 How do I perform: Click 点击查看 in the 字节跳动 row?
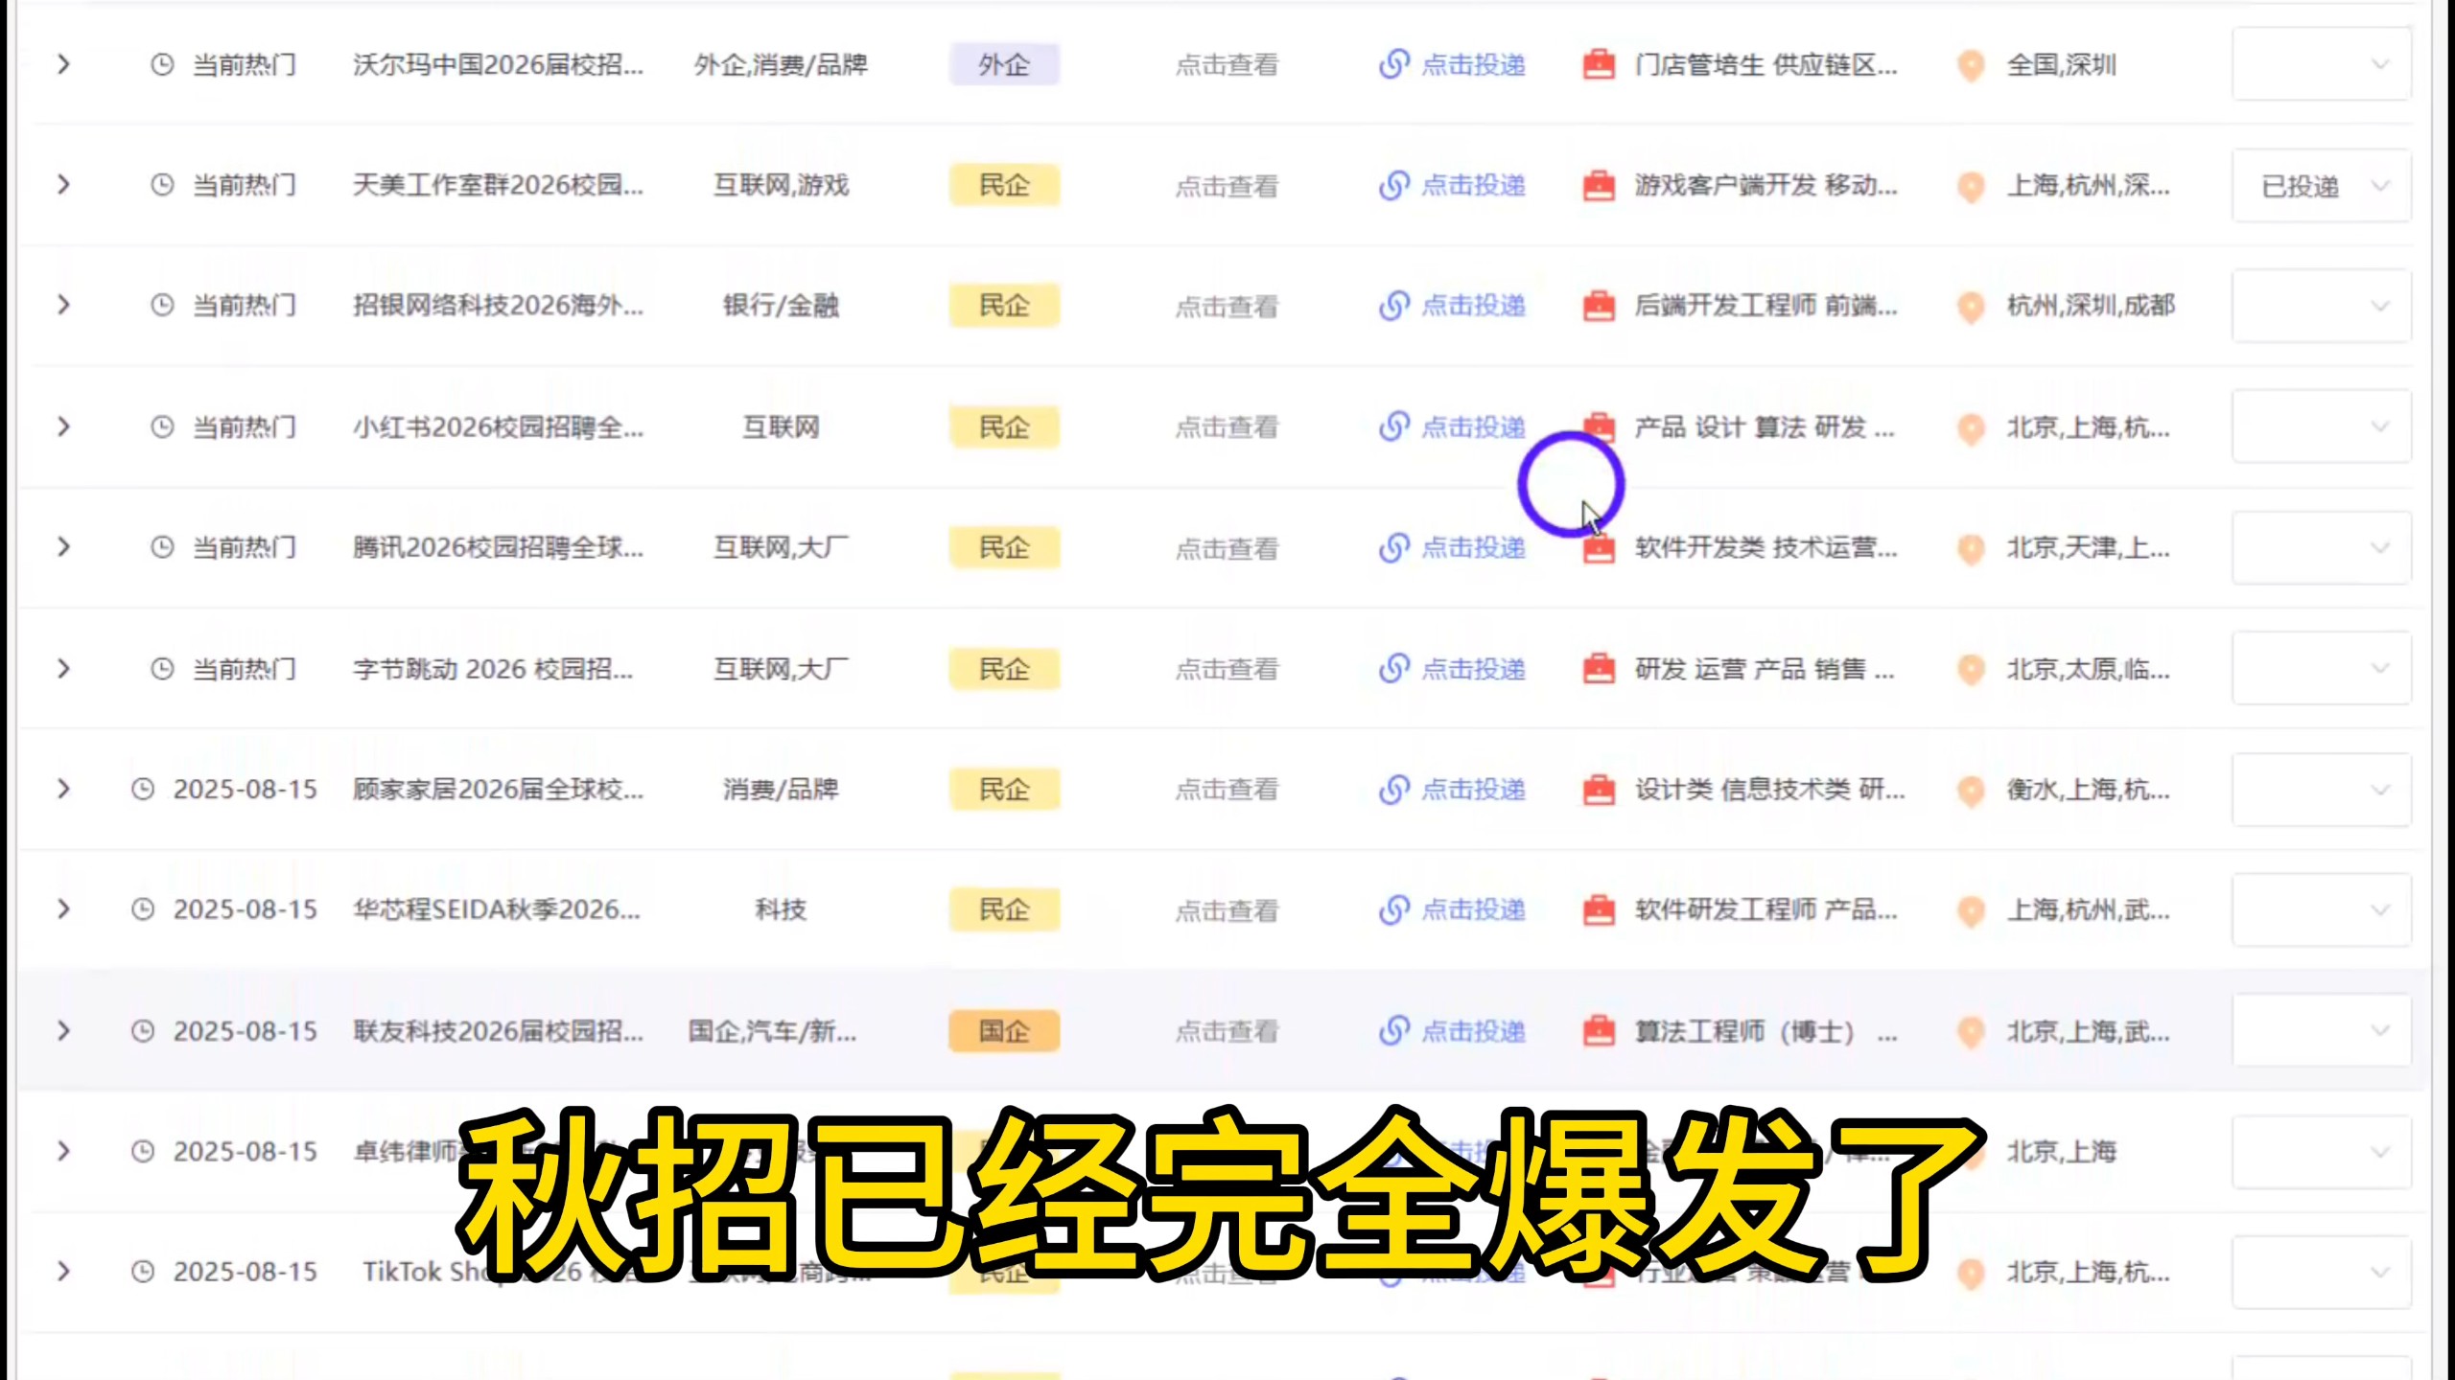(x=1227, y=669)
